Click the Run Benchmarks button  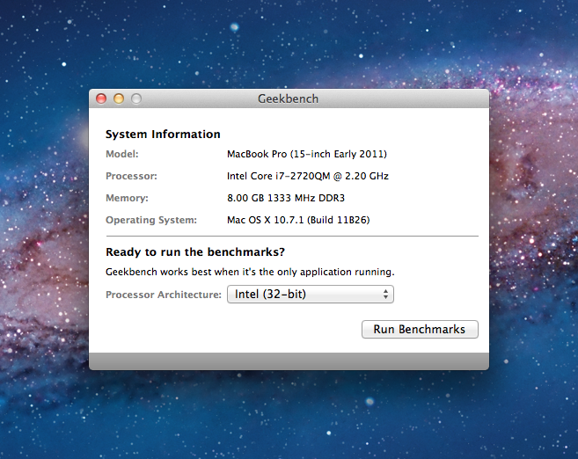click(420, 330)
